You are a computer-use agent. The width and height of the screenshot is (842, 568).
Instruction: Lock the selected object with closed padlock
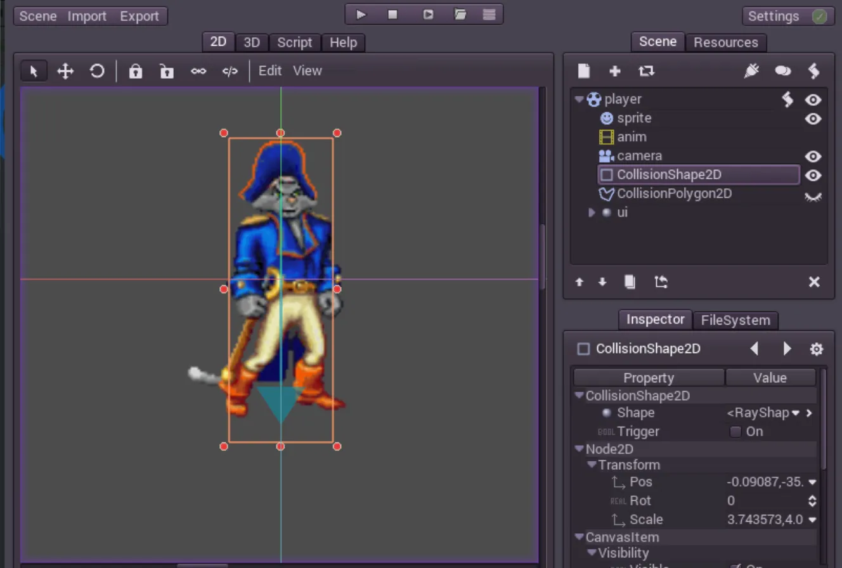135,71
